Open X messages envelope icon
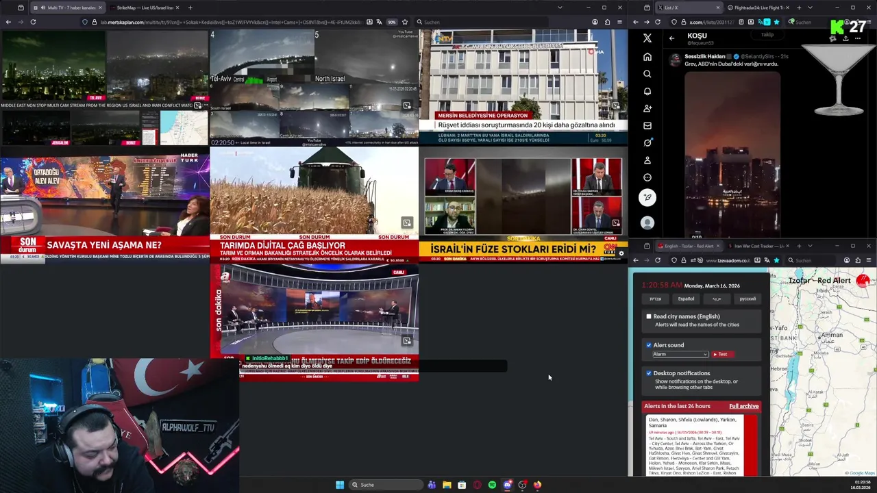Viewport: 877px width, 493px height. coord(647,125)
